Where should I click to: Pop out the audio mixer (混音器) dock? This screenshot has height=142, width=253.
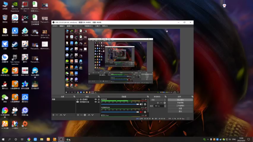[x=148, y=97]
